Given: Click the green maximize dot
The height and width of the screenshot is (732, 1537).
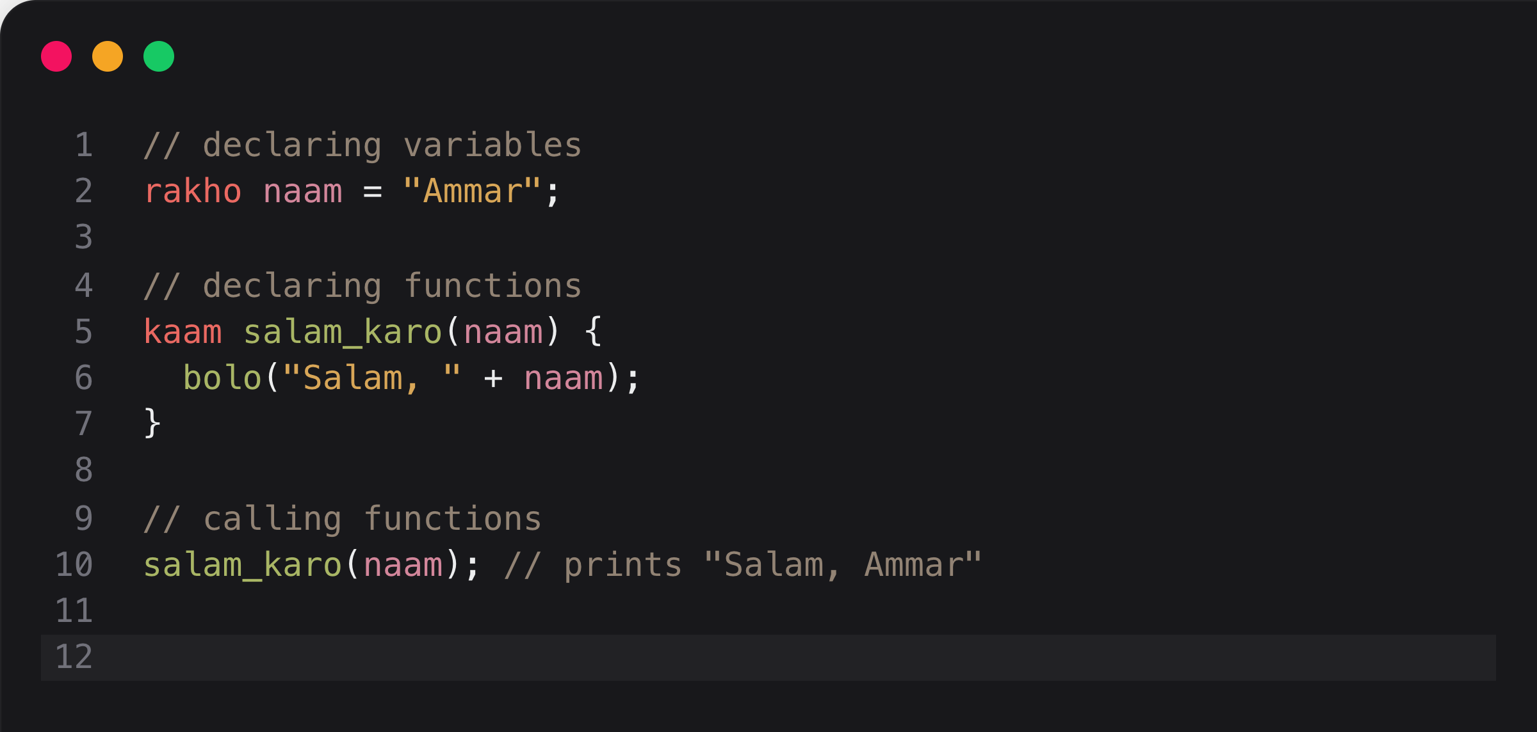Looking at the screenshot, I should pos(159,56).
